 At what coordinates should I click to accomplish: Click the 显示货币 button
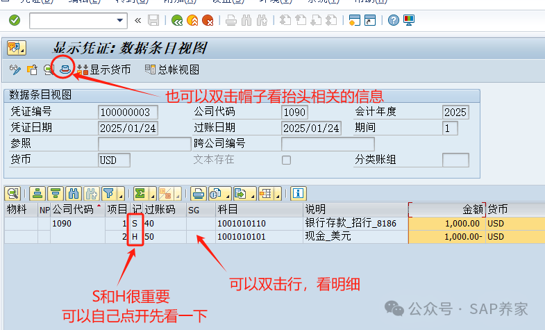(103, 70)
